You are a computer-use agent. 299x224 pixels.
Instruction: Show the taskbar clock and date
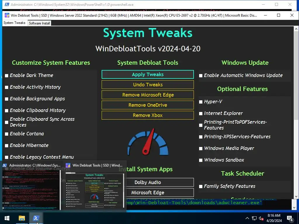coord(274,218)
